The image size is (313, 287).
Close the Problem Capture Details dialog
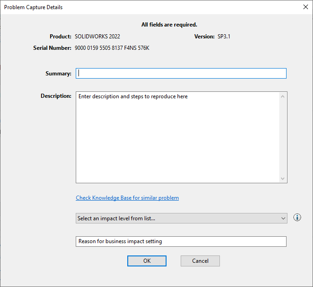point(305,7)
